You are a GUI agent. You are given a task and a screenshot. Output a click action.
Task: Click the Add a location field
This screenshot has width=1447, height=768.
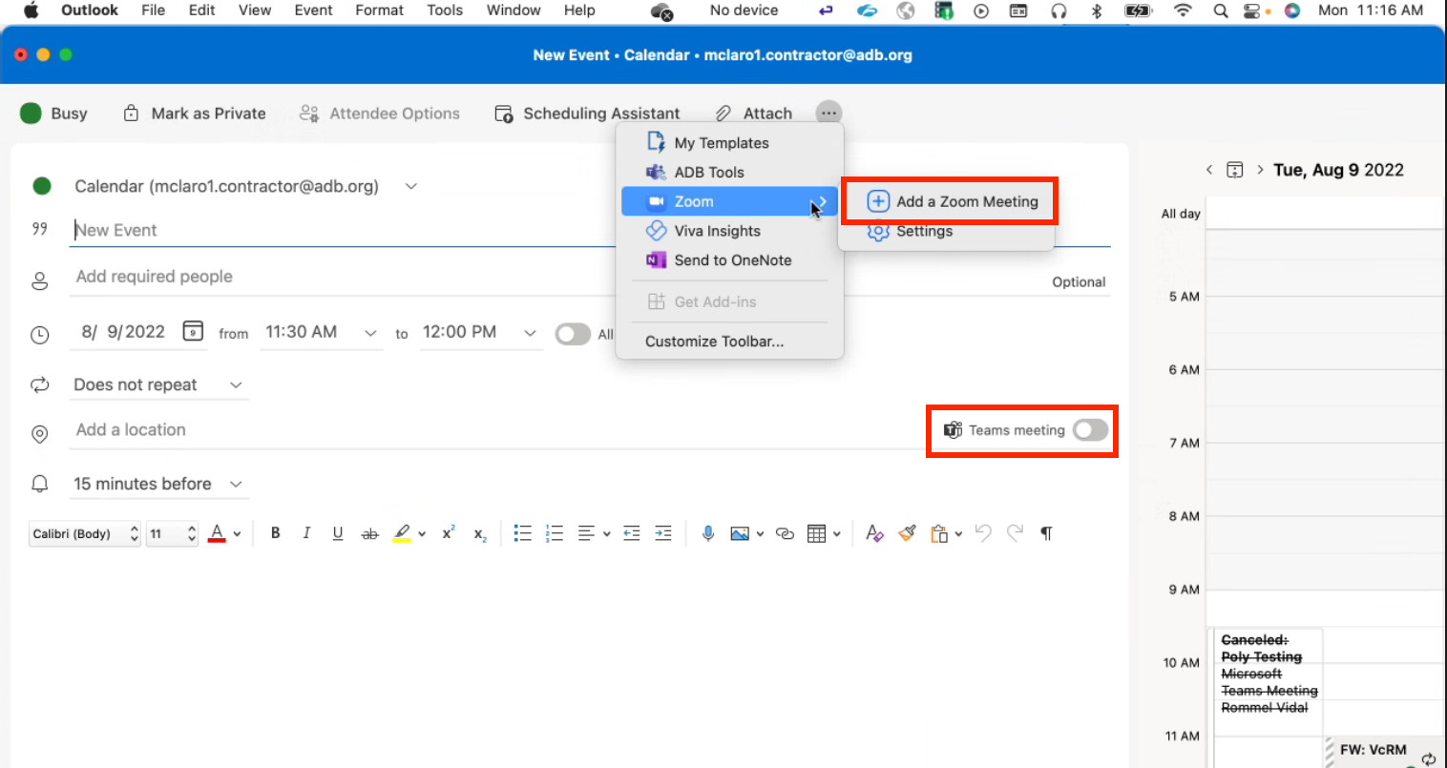point(496,430)
